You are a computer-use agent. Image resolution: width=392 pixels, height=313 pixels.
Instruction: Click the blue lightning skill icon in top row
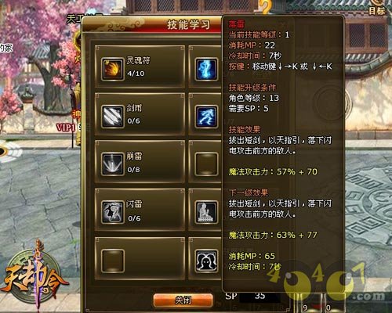point(206,69)
